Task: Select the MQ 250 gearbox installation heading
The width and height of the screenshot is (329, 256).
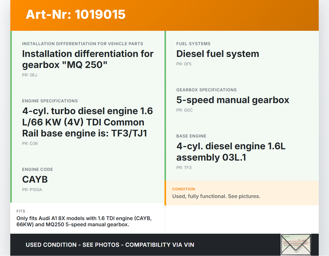Action: pyautogui.click(x=88, y=59)
